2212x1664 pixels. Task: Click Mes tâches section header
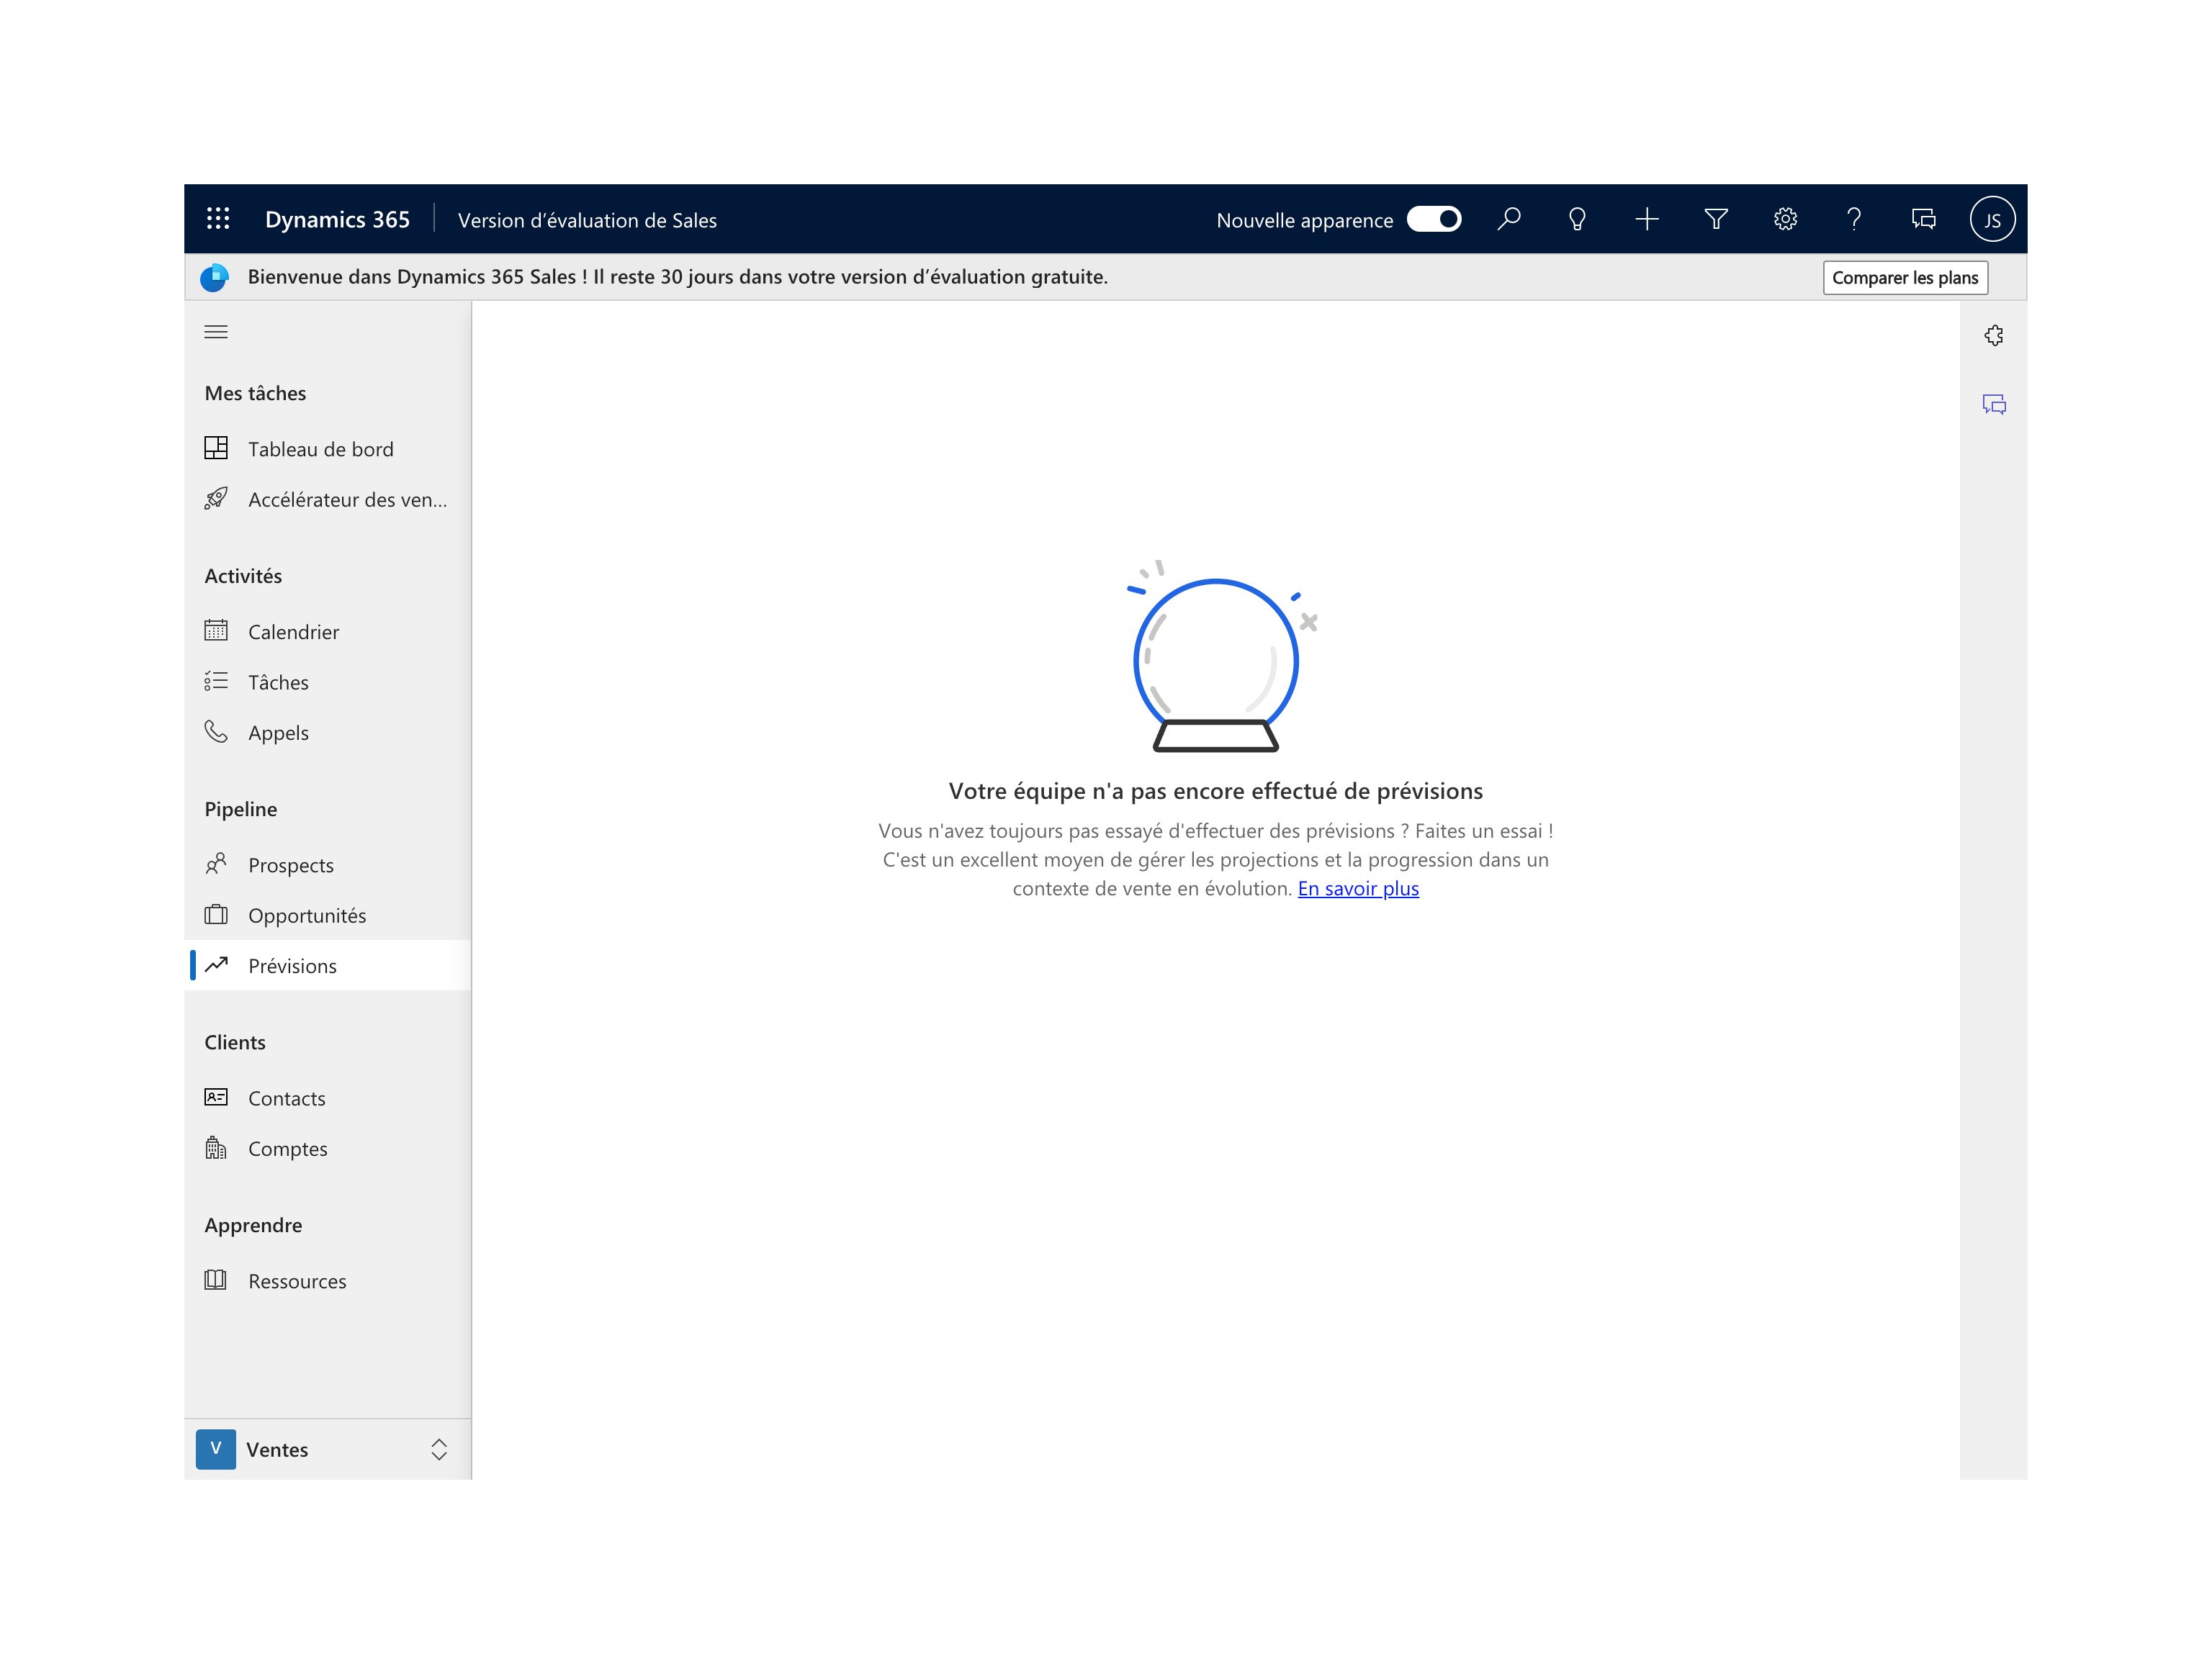255,393
